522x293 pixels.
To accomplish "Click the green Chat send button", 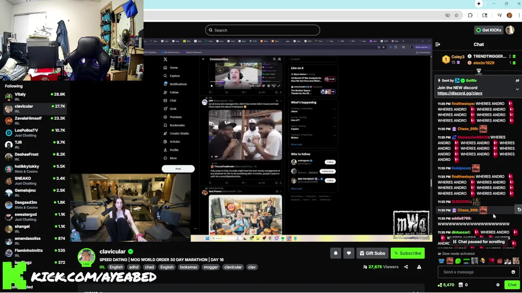I will (x=512, y=285).
